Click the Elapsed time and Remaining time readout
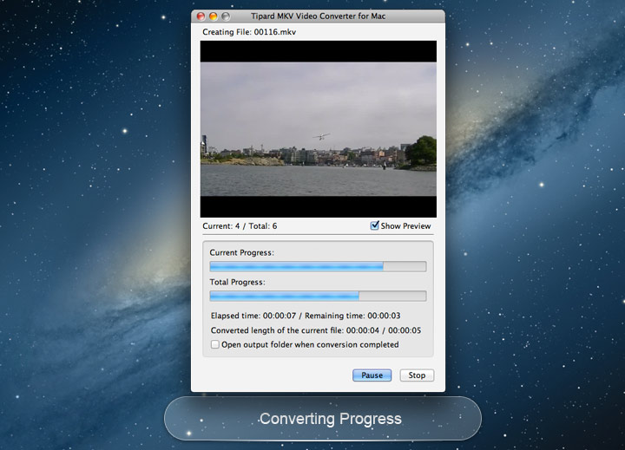Screen dimensions: 625x450 (x=306, y=316)
